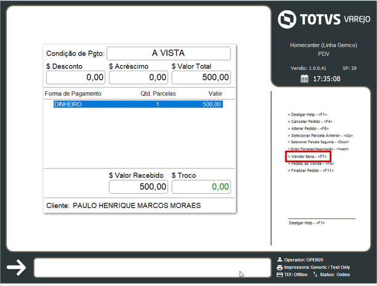Click Cancelar Pedido - <F4>
The image size is (377, 286).
[x=310, y=122]
